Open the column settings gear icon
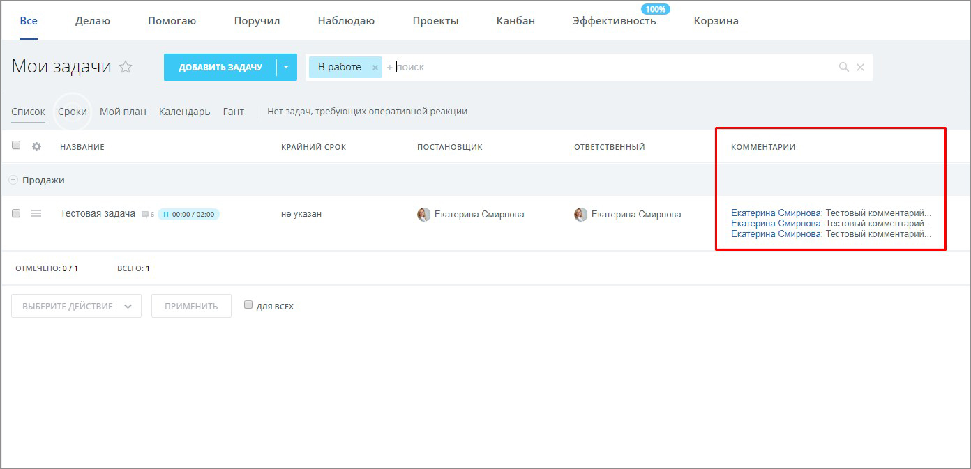Viewport: 971px width, 469px height. tap(37, 146)
